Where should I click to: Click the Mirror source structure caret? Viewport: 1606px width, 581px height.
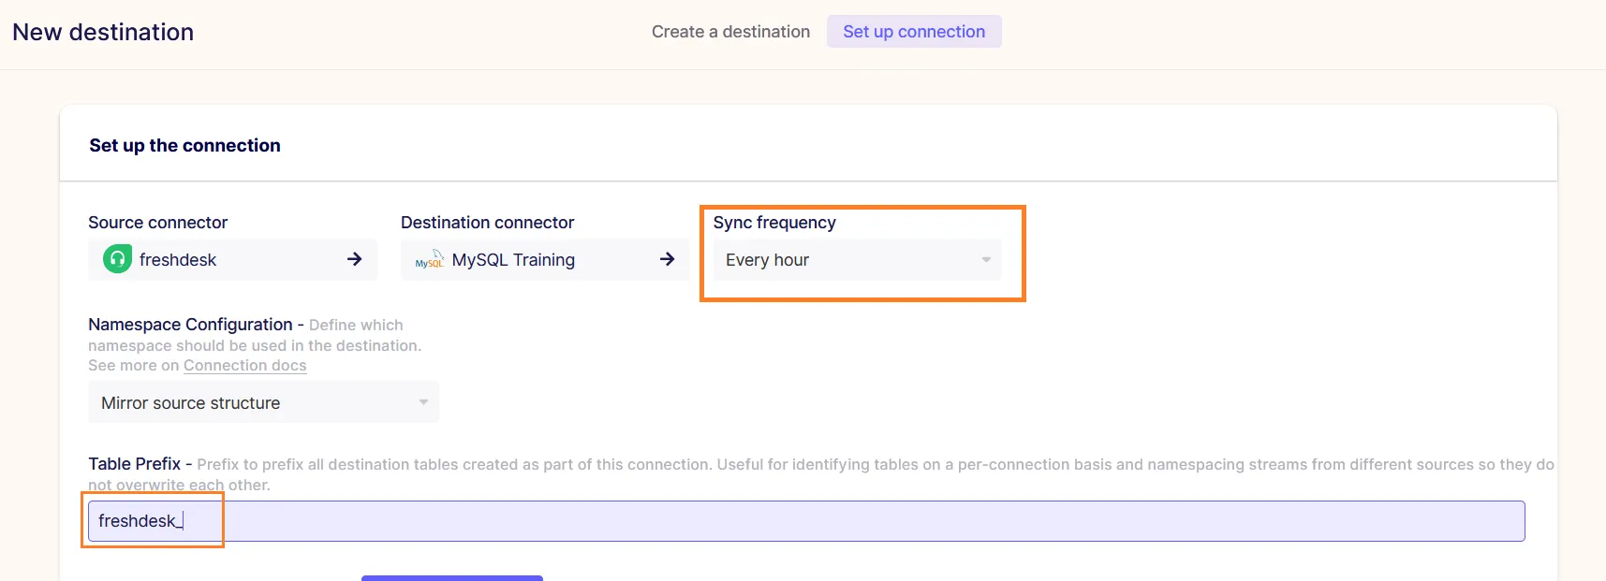point(423,402)
